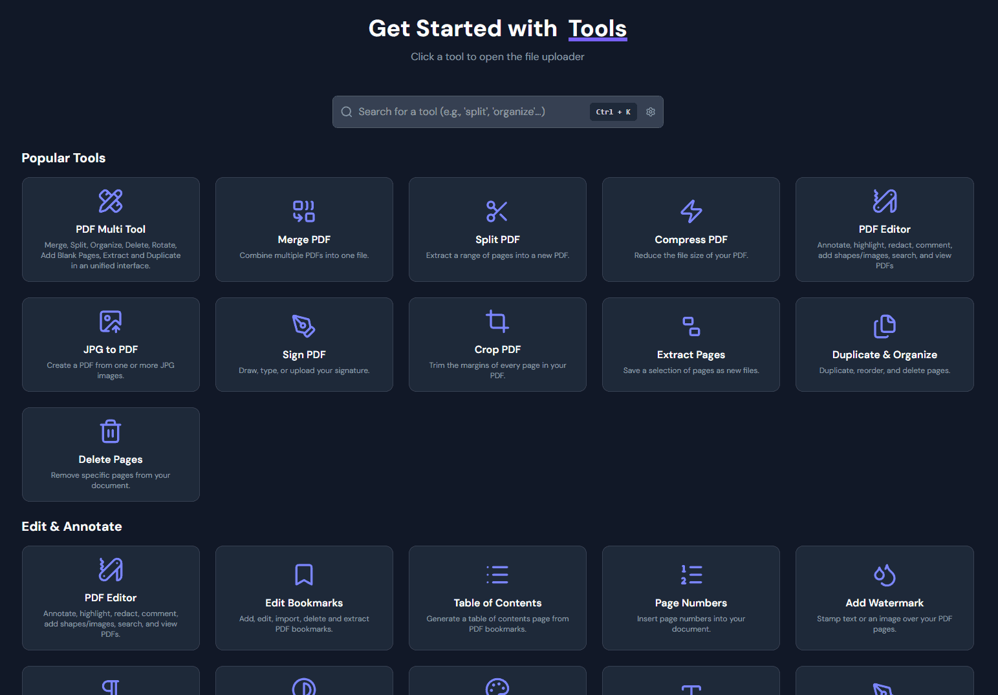This screenshot has height=695, width=998.
Task: Click the 'Table of Contents' card title
Action: 497,603
